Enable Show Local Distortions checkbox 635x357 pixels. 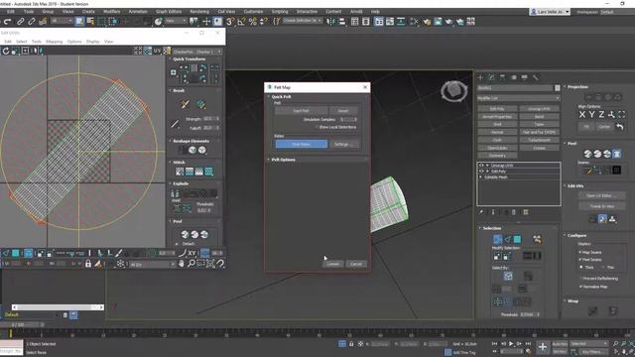(x=317, y=127)
